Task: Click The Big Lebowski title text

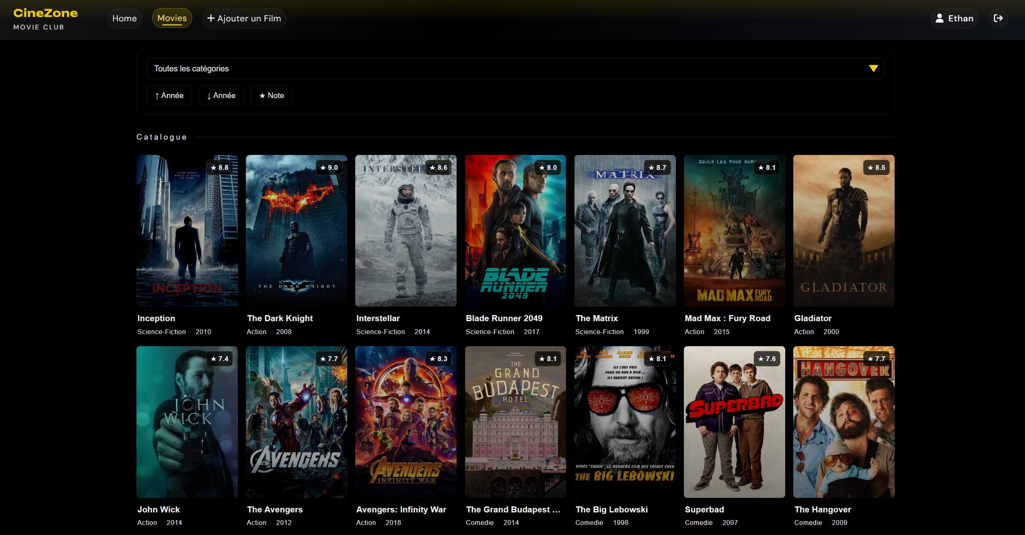Action: [x=612, y=510]
